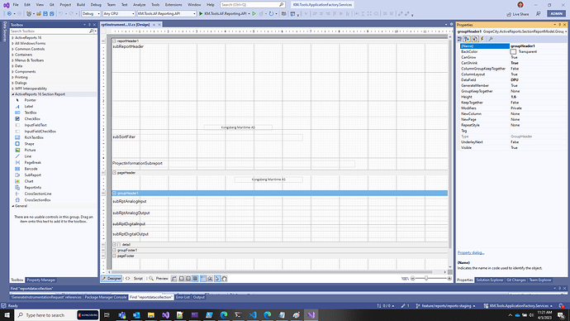Select the CheckBox toolbox control
The image size is (570, 321).
pyautogui.click(x=32, y=119)
